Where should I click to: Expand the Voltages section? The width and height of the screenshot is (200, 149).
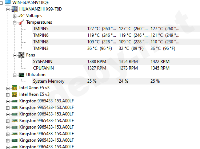[15, 16]
